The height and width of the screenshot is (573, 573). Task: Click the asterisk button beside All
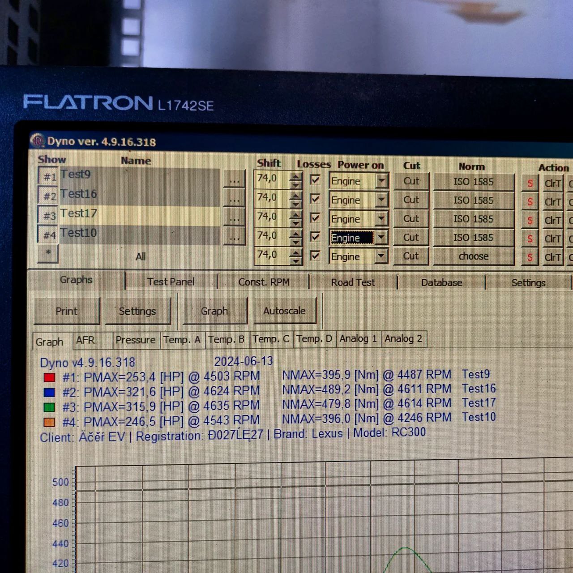[48, 253]
